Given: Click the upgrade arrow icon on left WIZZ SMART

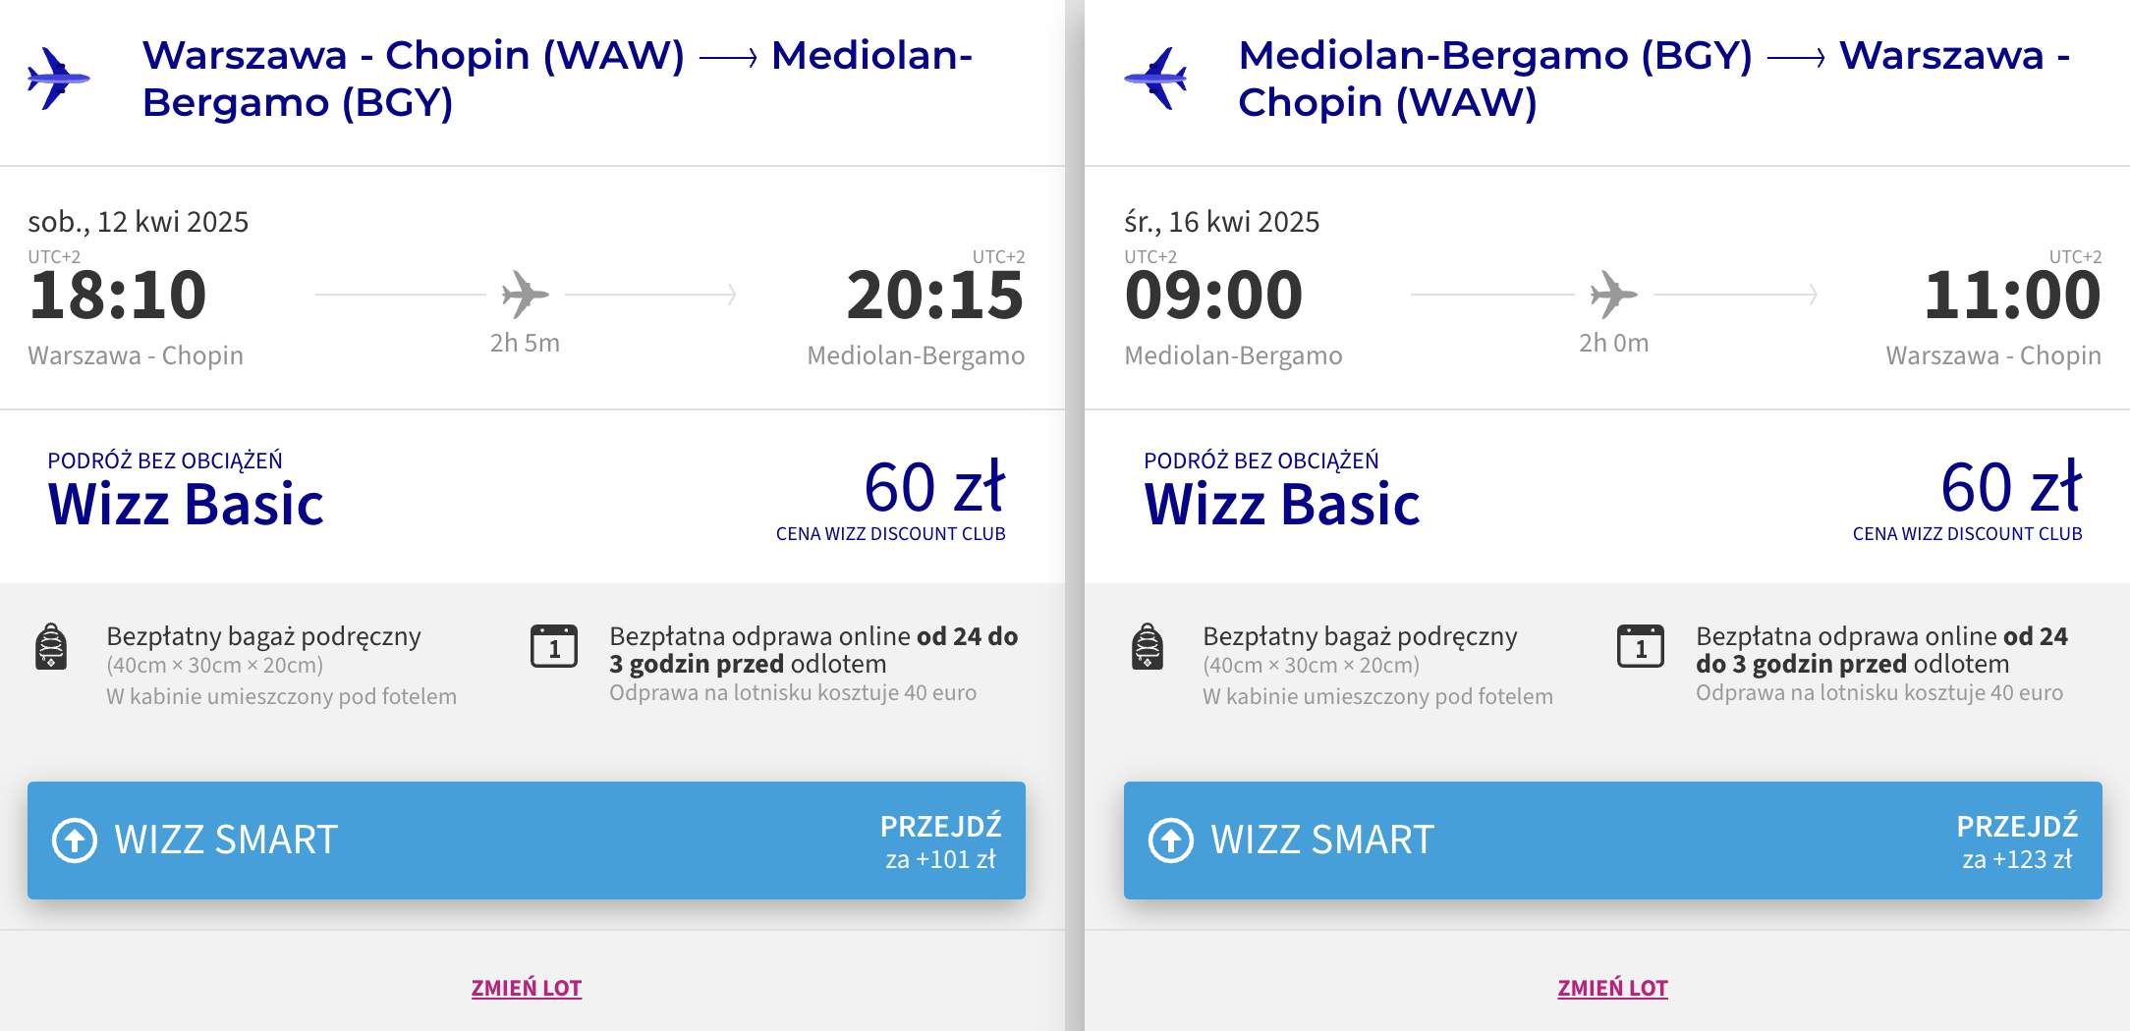Looking at the screenshot, I should click(75, 841).
